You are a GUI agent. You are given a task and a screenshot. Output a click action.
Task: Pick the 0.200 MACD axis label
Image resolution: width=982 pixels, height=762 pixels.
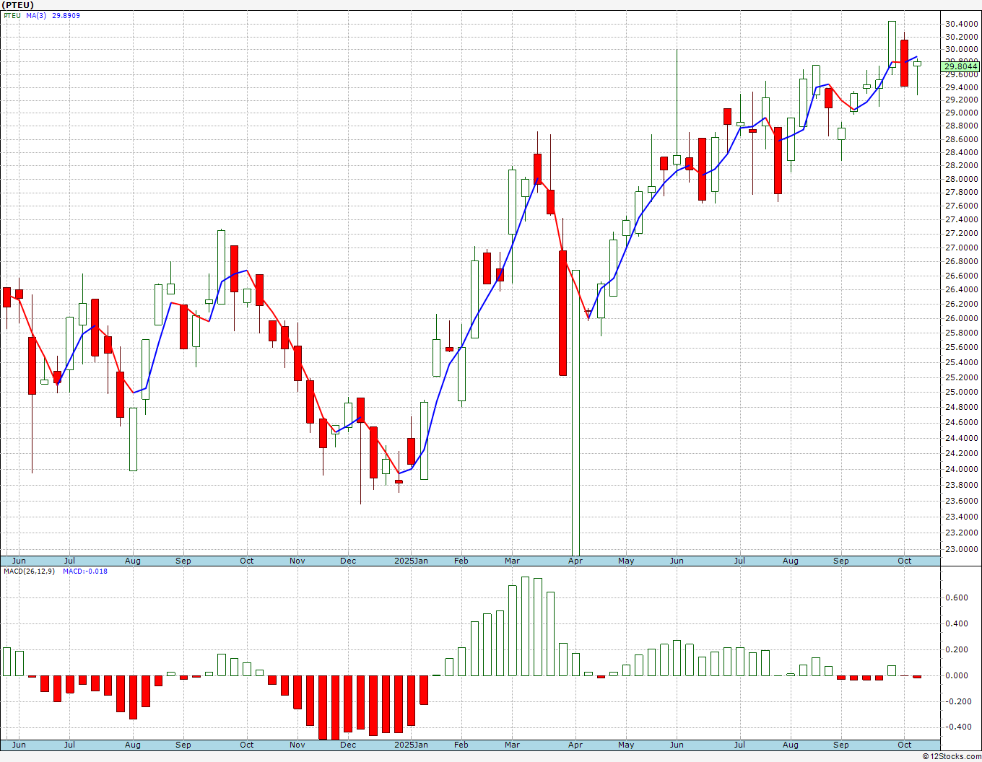957,649
